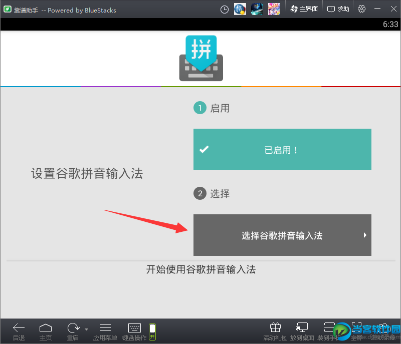Open the settings gear icon
Viewport: 401px width, 344px height.
click(x=361, y=9)
